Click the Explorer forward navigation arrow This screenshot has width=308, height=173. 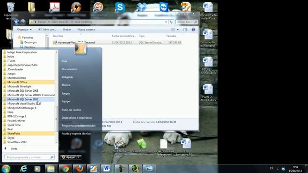pyautogui.click(x=23, y=22)
